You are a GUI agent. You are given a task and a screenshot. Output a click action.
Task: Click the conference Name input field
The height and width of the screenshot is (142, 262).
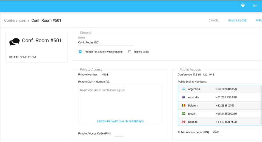coord(106,42)
